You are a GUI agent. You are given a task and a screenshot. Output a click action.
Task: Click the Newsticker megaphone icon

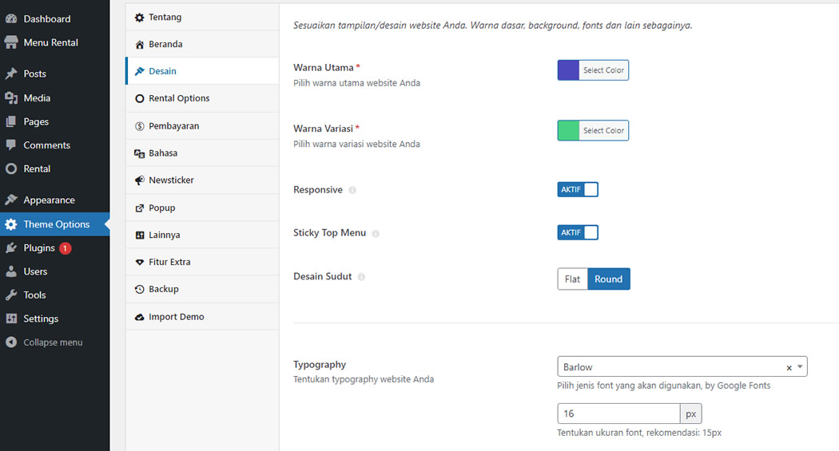click(140, 180)
